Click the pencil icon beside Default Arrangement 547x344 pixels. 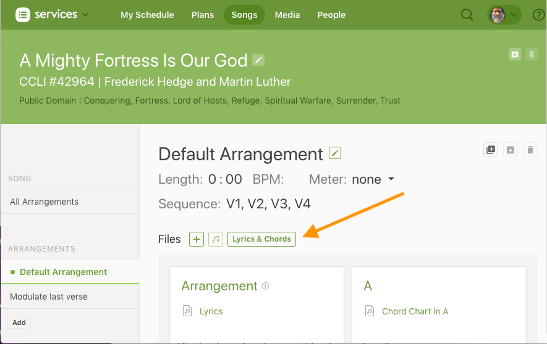[x=335, y=153]
